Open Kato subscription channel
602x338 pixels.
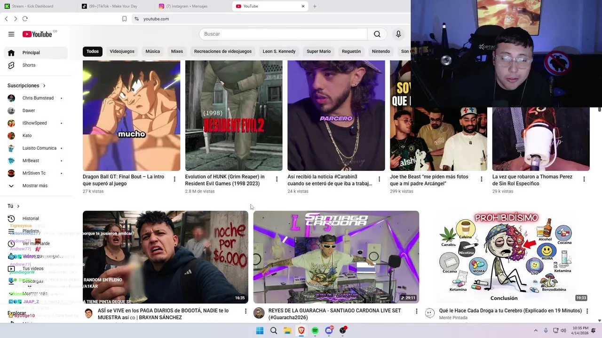(x=36, y=136)
